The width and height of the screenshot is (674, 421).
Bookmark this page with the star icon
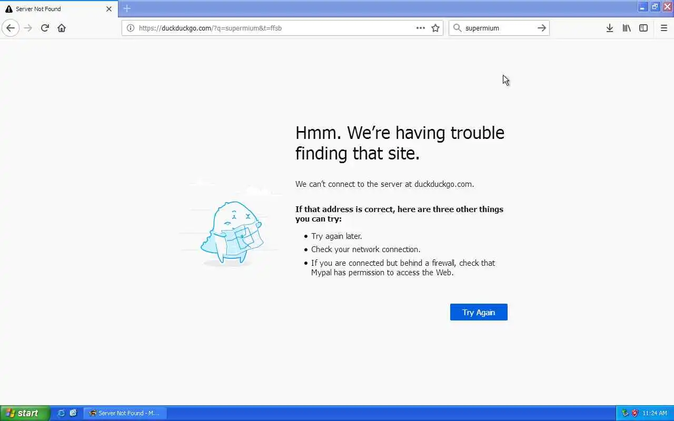(x=435, y=28)
